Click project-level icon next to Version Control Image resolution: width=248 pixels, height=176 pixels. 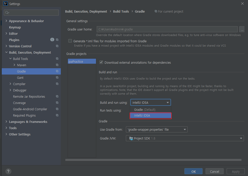(x=57, y=46)
